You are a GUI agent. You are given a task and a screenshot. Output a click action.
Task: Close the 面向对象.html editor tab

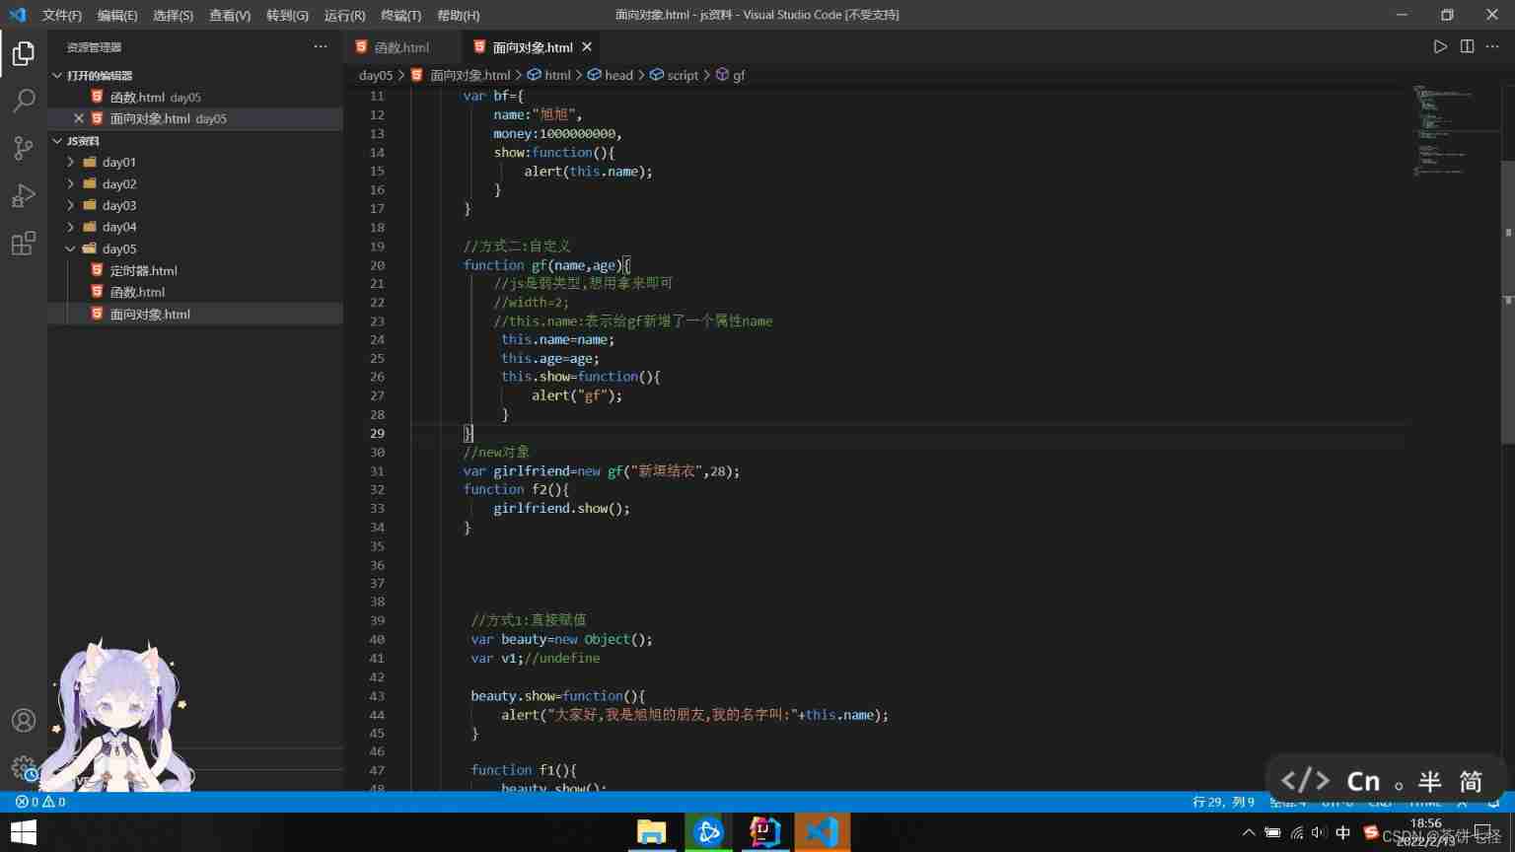click(x=587, y=46)
